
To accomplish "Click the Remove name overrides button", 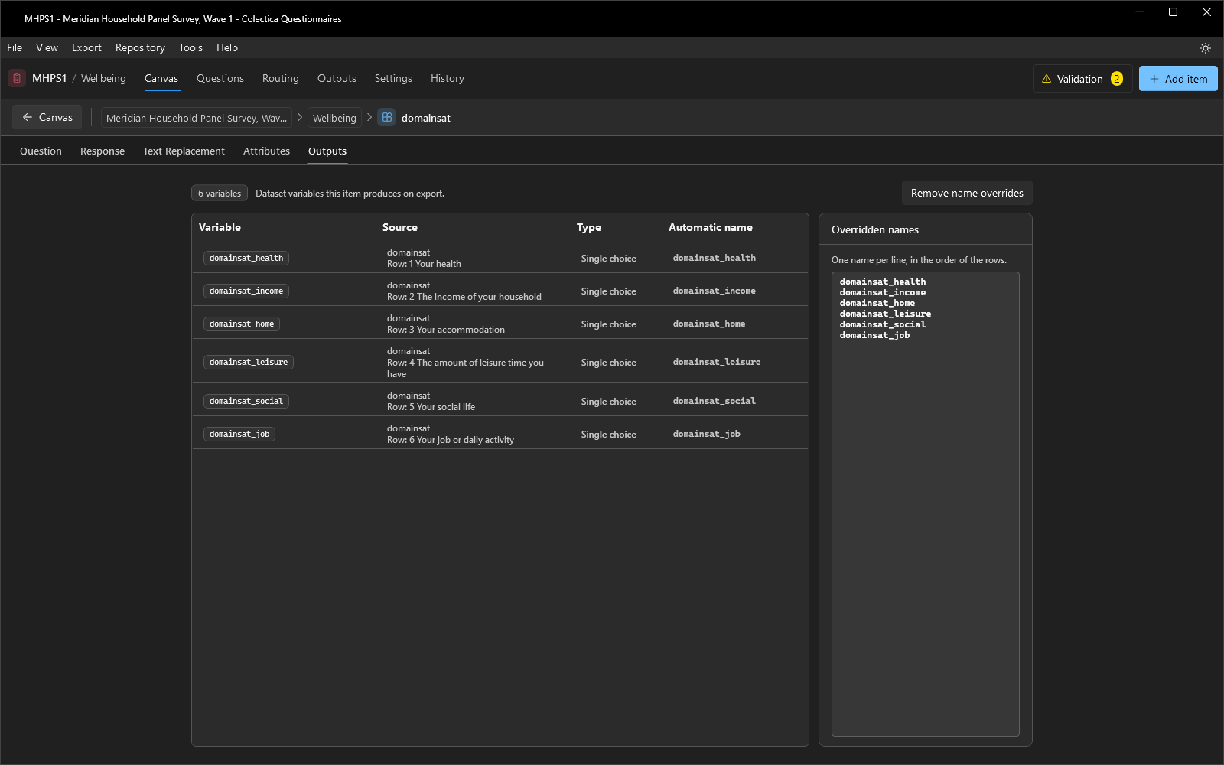I will (x=967, y=193).
